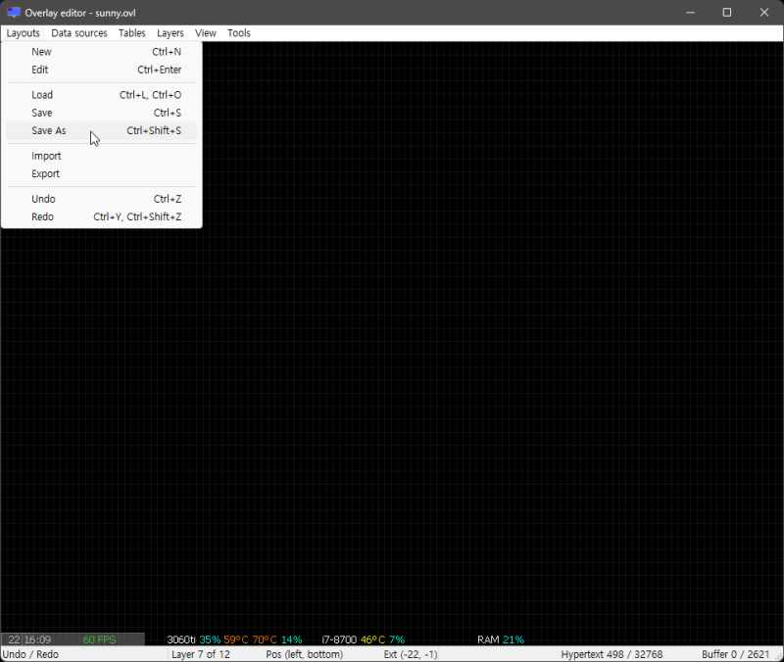Open the View menu

(x=205, y=32)
